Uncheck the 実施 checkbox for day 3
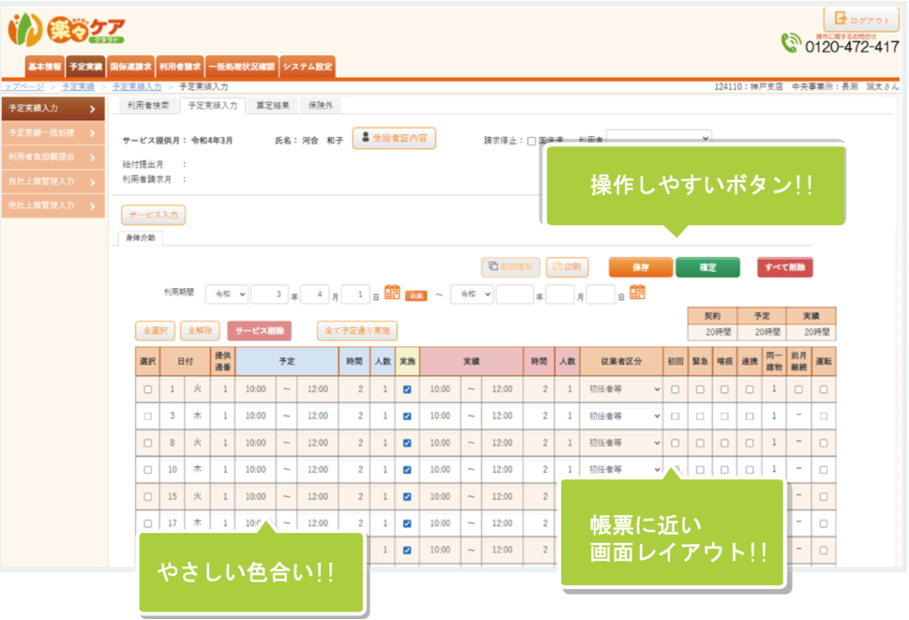This screenshot has height=620, width=909. tap(406, 415)
